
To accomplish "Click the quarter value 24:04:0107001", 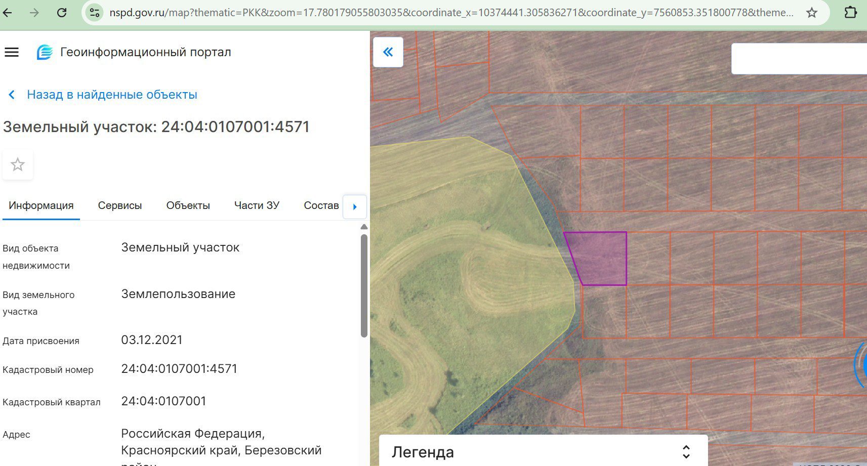I will (163, 401).
